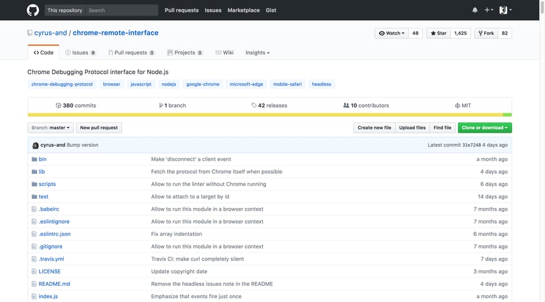Click the repository book icon beside cyrus-and
Viewport: 545px width, 302px height.
[x=30, y=33]
